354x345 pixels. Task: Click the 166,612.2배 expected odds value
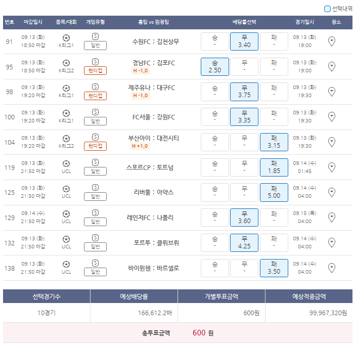[155, 313]
